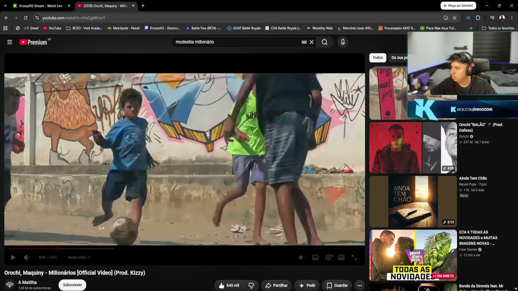Enter full screen mode
The image size is (518, 291).
(354, 257)
